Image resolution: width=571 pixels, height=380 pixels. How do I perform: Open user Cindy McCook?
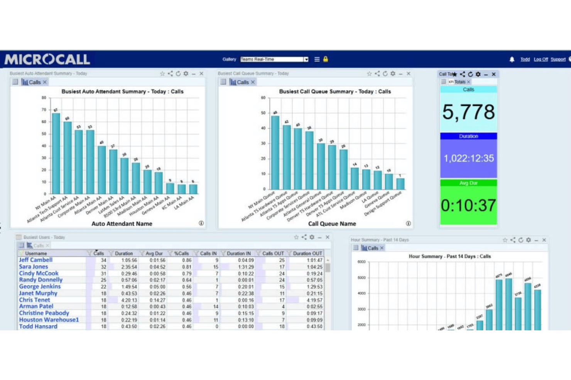(x=39, y=273)
